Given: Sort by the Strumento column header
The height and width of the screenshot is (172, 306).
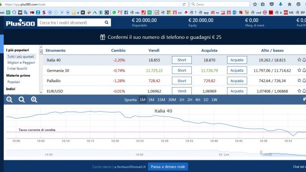Looking at the screenshot, I should pyautogui.click(x=56, y=51).
